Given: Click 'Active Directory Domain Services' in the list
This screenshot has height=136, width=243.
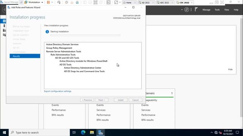Looking at the screenshot, I should coord(62,45).
